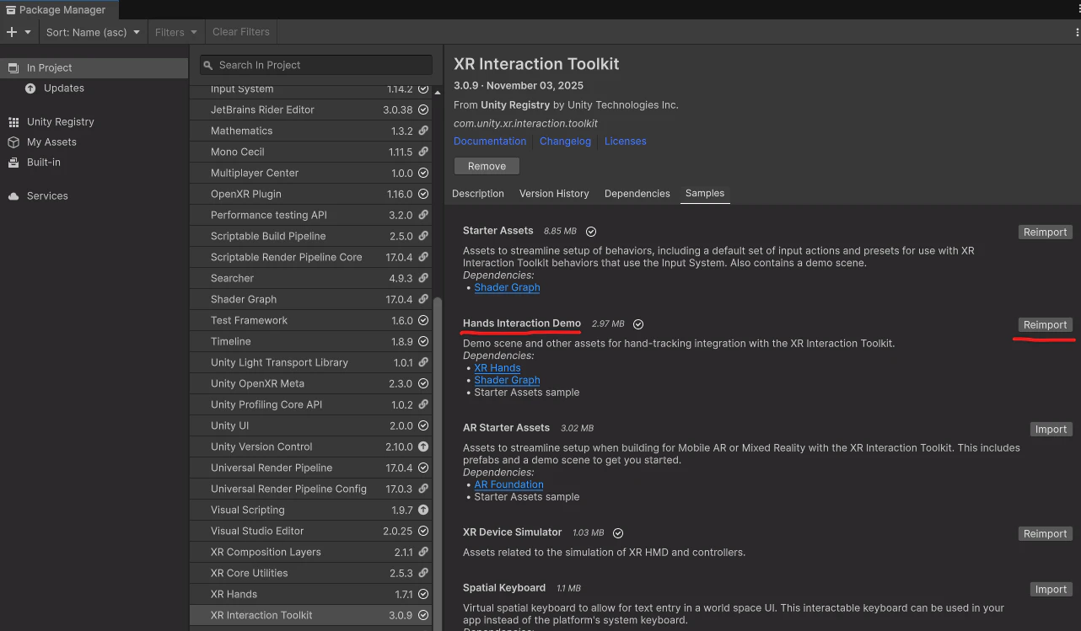Click the check icon for Multiplayer Center
This screenshot has width=1081, height=631.
[x=423, y=173]
